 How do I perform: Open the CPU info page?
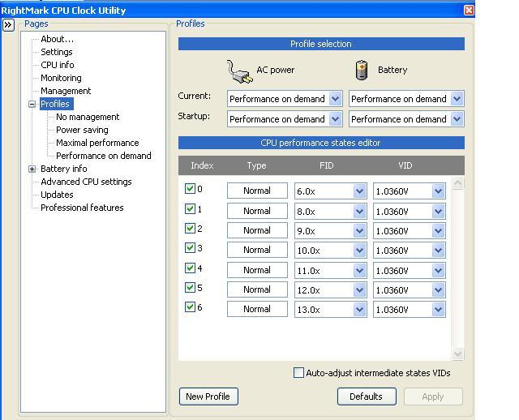pyautogui.click(x=58, y=65)
